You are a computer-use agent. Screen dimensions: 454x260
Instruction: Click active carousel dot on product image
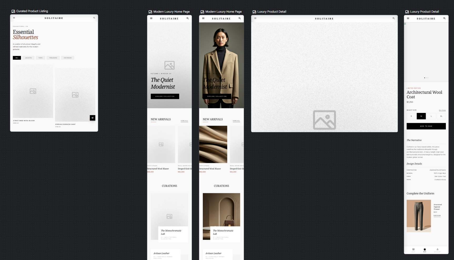pyautogui.click(x=425, y=78)
